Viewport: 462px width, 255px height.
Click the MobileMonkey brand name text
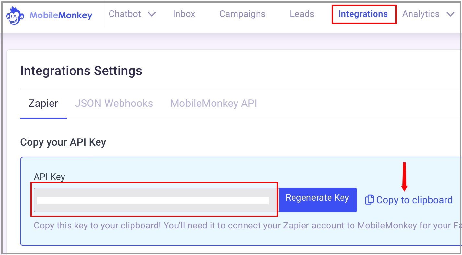tap(61, 15)
